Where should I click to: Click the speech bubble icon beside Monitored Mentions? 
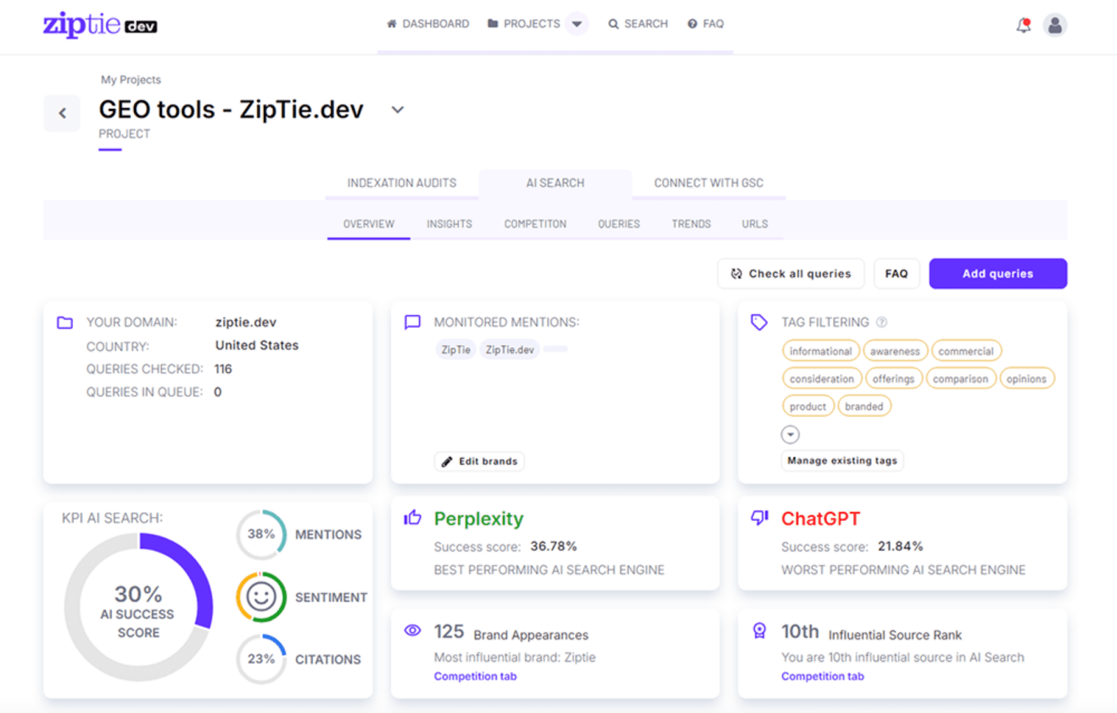[x=413, y=322]
